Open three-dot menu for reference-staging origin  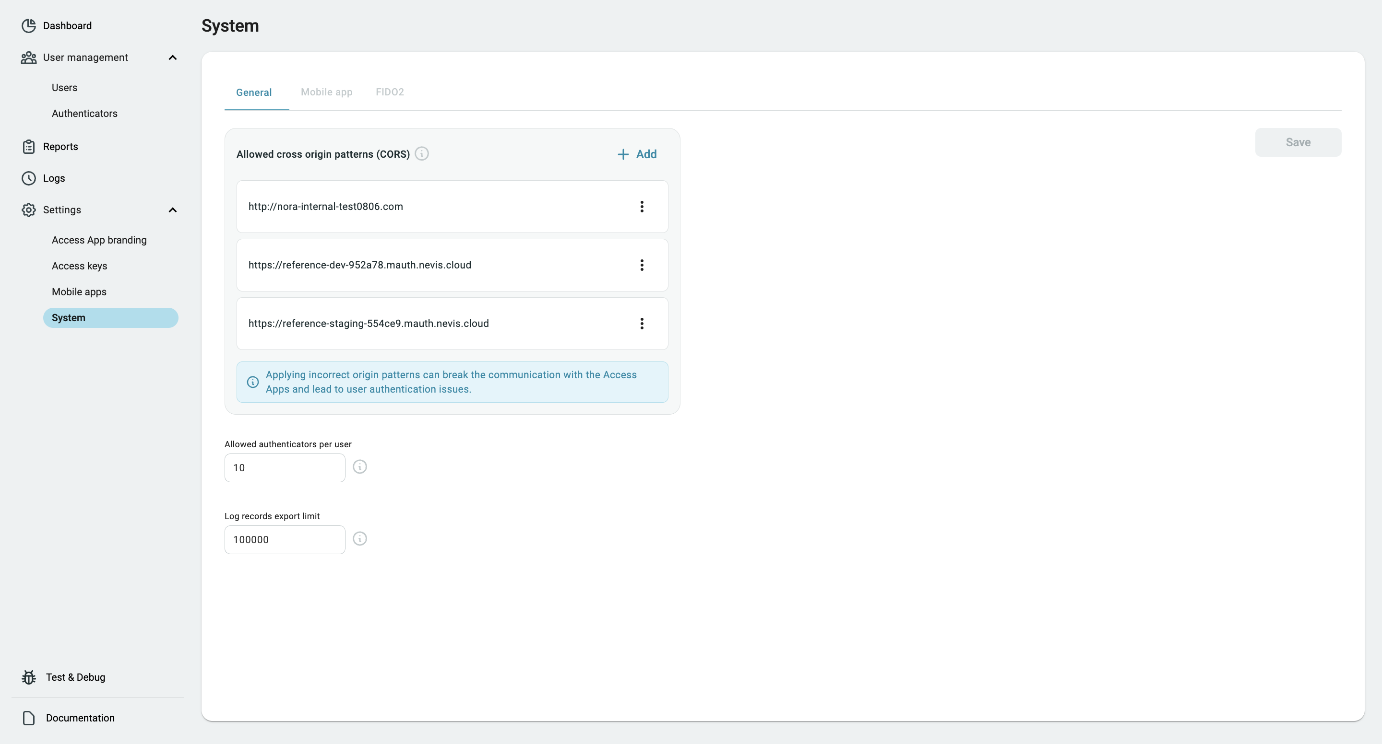(642, 323)
